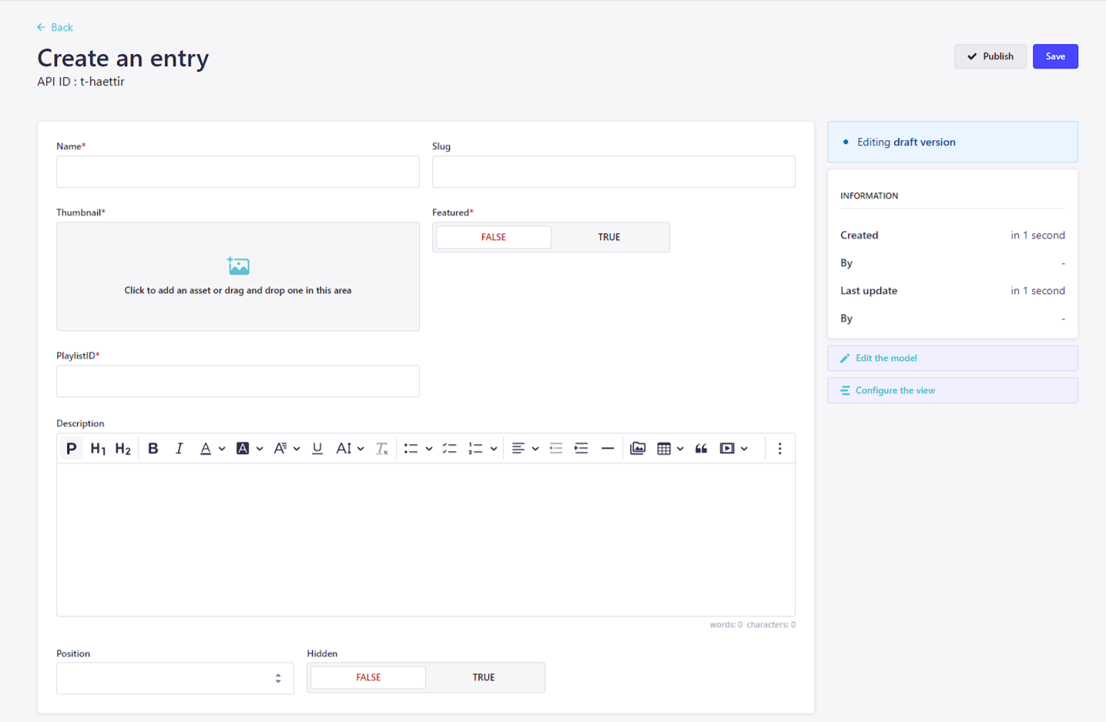Remove formatting with the clear format icon
Viewport: 1106px width, 722px height.
pyautogui.click(x=382, y=449)
